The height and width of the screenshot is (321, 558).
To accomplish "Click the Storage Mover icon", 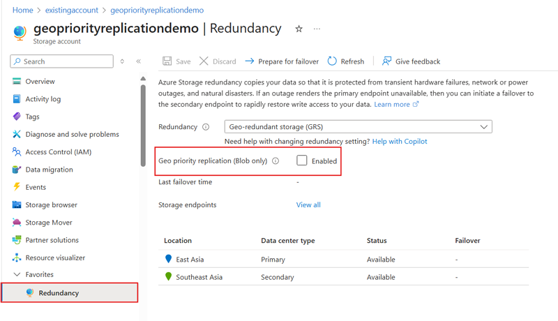I will 17,223.
